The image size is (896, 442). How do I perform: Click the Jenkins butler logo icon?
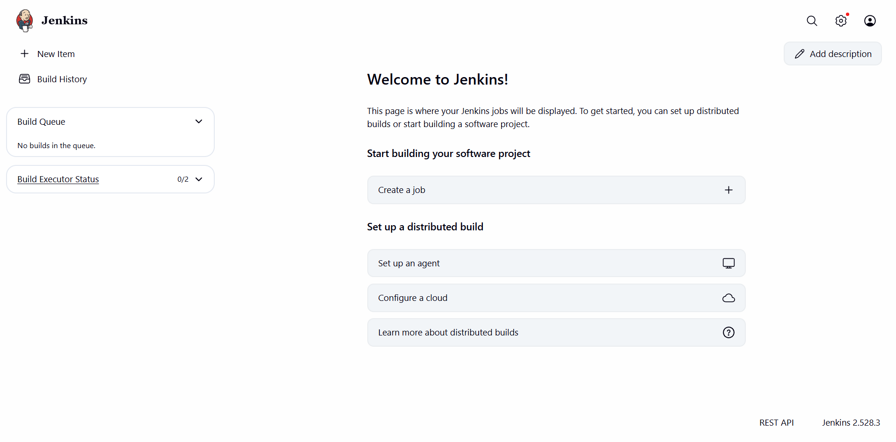pos(24,21)
